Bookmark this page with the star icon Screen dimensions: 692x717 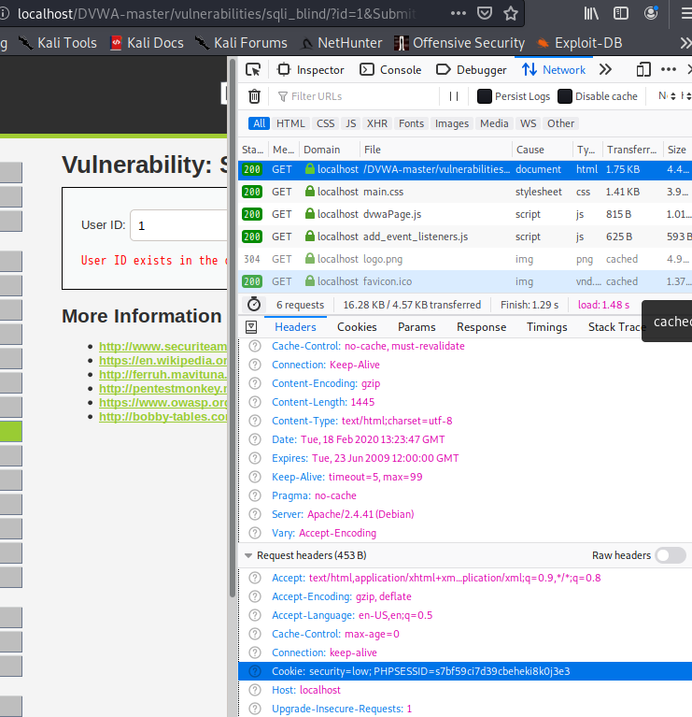[510, 13]
